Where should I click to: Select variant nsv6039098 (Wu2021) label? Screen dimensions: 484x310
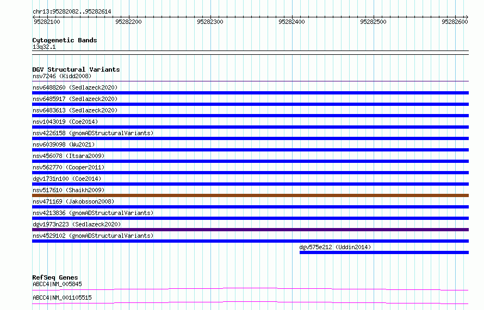[64, 144]
